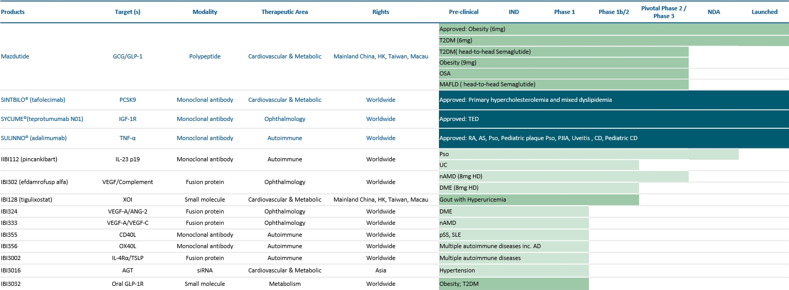Select the PCSK9 target link

pos(127,100)
